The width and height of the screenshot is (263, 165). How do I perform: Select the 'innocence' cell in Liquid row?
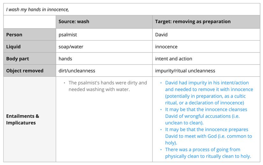tap(166, 46)
